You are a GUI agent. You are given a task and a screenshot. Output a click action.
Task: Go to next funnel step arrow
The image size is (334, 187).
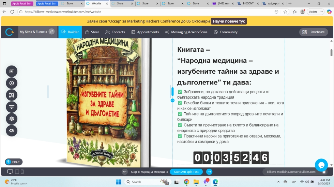pyautogui.click(x=209, y=172)
